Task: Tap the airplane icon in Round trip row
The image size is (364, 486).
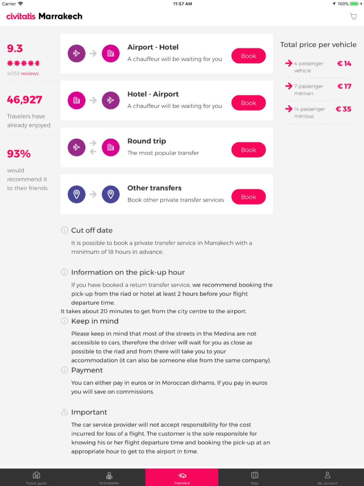Action: coord(76,148)
